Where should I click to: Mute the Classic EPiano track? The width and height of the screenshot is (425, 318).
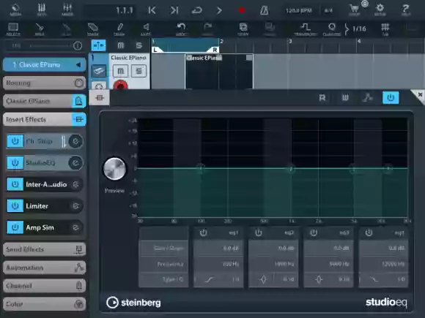[121, 71]
